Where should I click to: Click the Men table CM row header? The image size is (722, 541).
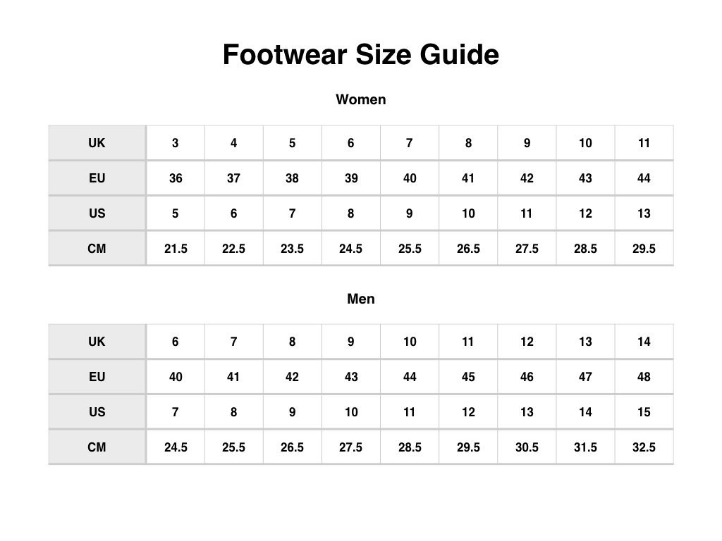[x=97, y=447]
